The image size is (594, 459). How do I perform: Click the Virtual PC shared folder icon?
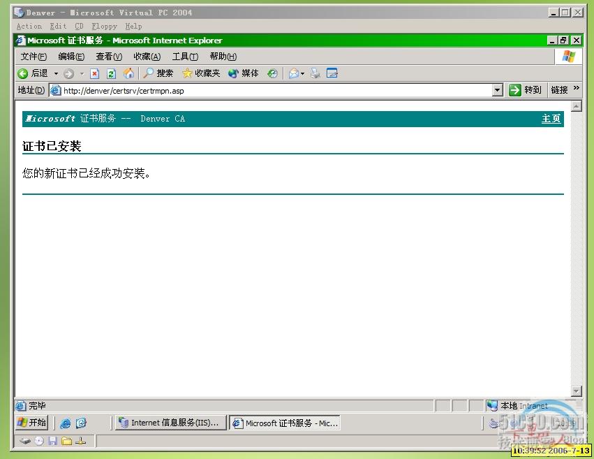tap(67, 441)
